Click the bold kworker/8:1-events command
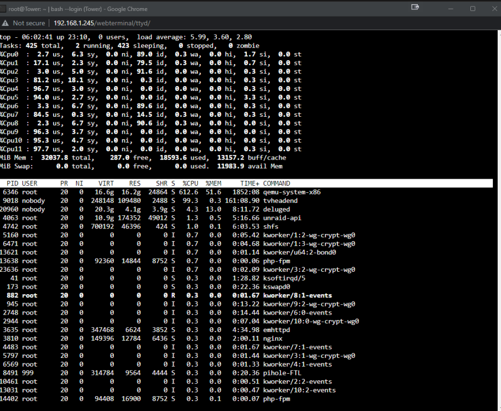The height and width of the screenshot is (411, 501). [x=297, y=295]
